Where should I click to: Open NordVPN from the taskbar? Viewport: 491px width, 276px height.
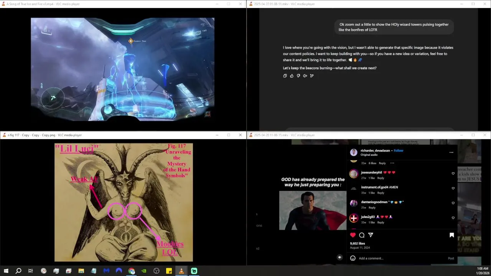[119, 271]
